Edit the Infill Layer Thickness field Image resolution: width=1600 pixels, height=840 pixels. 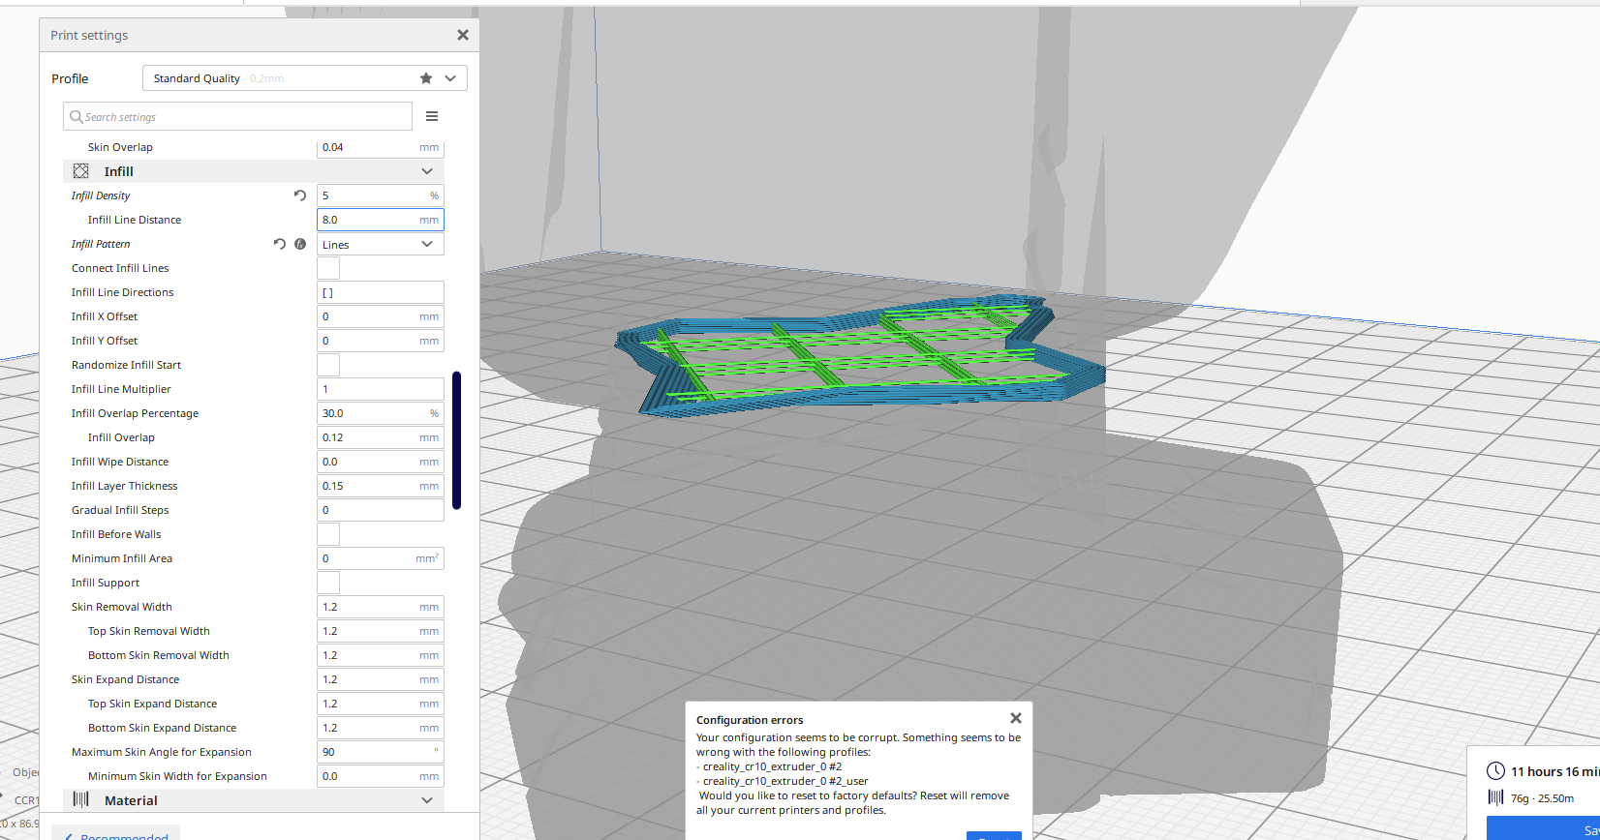pyautogui.click(x=381, y=486)
